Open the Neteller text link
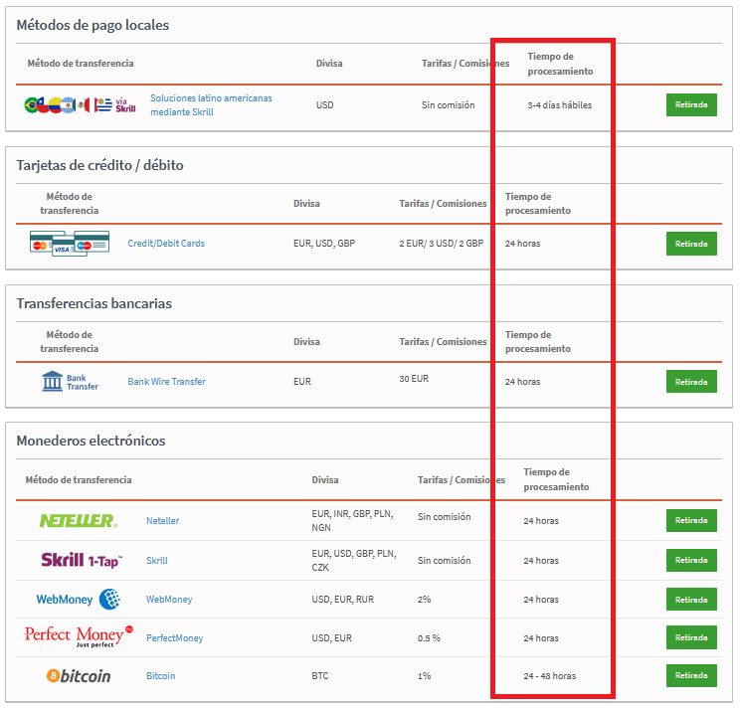Screen dimensions: 740x710 [x=162, y=520]
